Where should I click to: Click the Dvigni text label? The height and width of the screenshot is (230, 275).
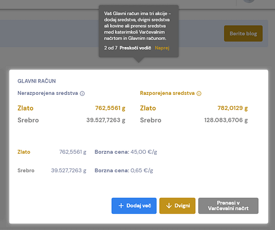click(182, 206)
